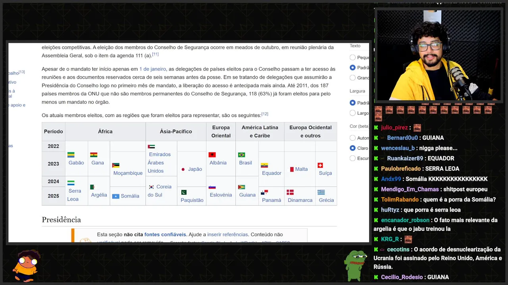This screenshot has width=508, height=285.
Task: Open the Somália article link
Action: pyautogui.click(x=130, y=196)
